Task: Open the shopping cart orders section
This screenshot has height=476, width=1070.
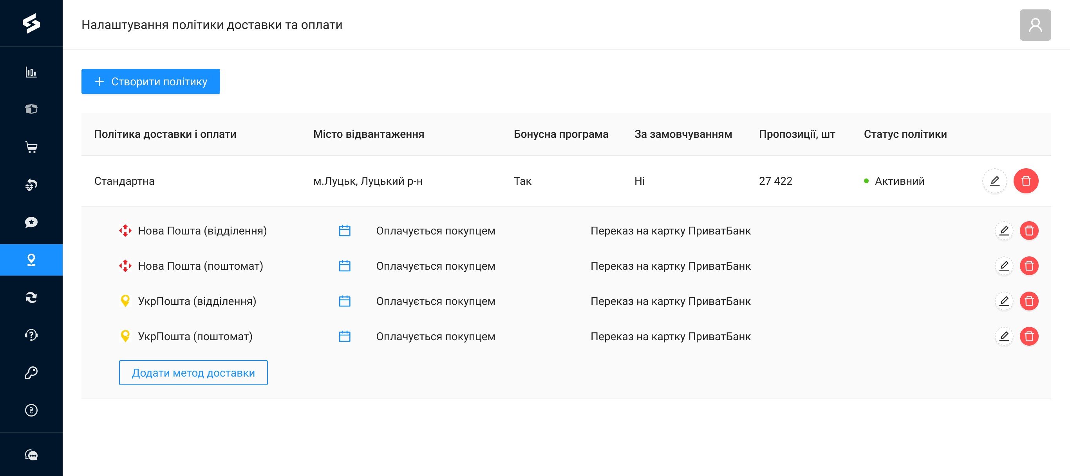Action: 31,147
